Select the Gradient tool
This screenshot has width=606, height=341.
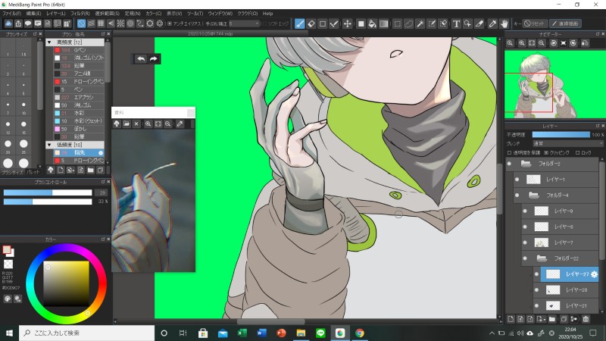point(383,23)
